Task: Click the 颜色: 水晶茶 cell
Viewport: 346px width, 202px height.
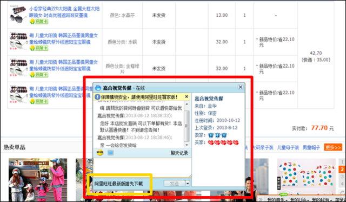Action: pyautogui.click(x=122, y=15)
